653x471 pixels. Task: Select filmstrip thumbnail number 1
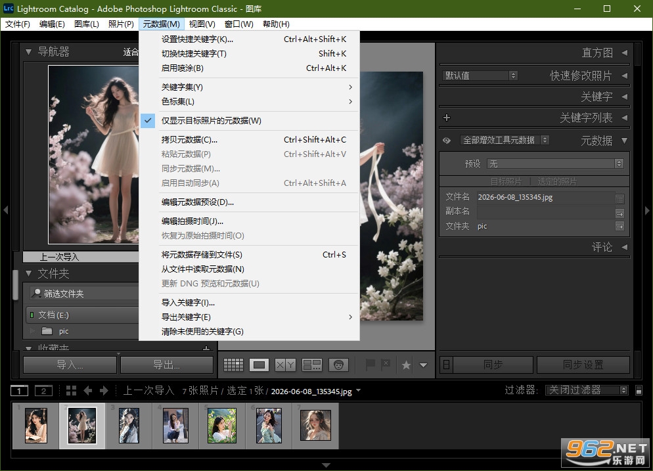click(x=36, y=425)
